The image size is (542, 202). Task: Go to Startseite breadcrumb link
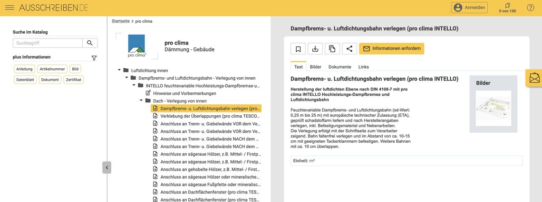pyautogui.click(x=121, y=21)
